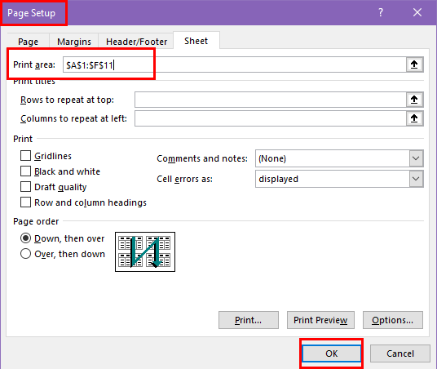This screenshot has height=369, width=437.
Task: Switch to the Page tab
Action: coord(29,42)
